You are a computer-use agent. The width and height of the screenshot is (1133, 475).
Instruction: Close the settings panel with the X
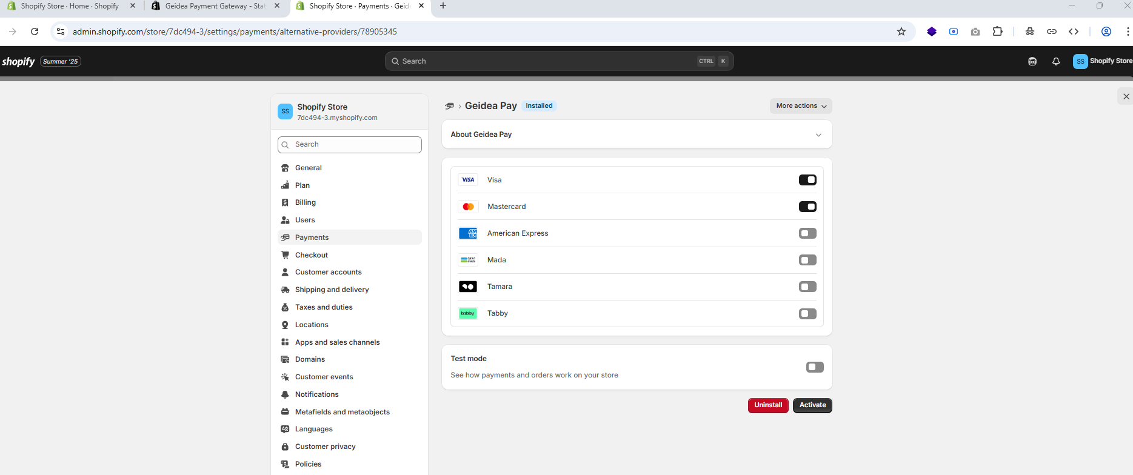click(x=1126, y=96)
